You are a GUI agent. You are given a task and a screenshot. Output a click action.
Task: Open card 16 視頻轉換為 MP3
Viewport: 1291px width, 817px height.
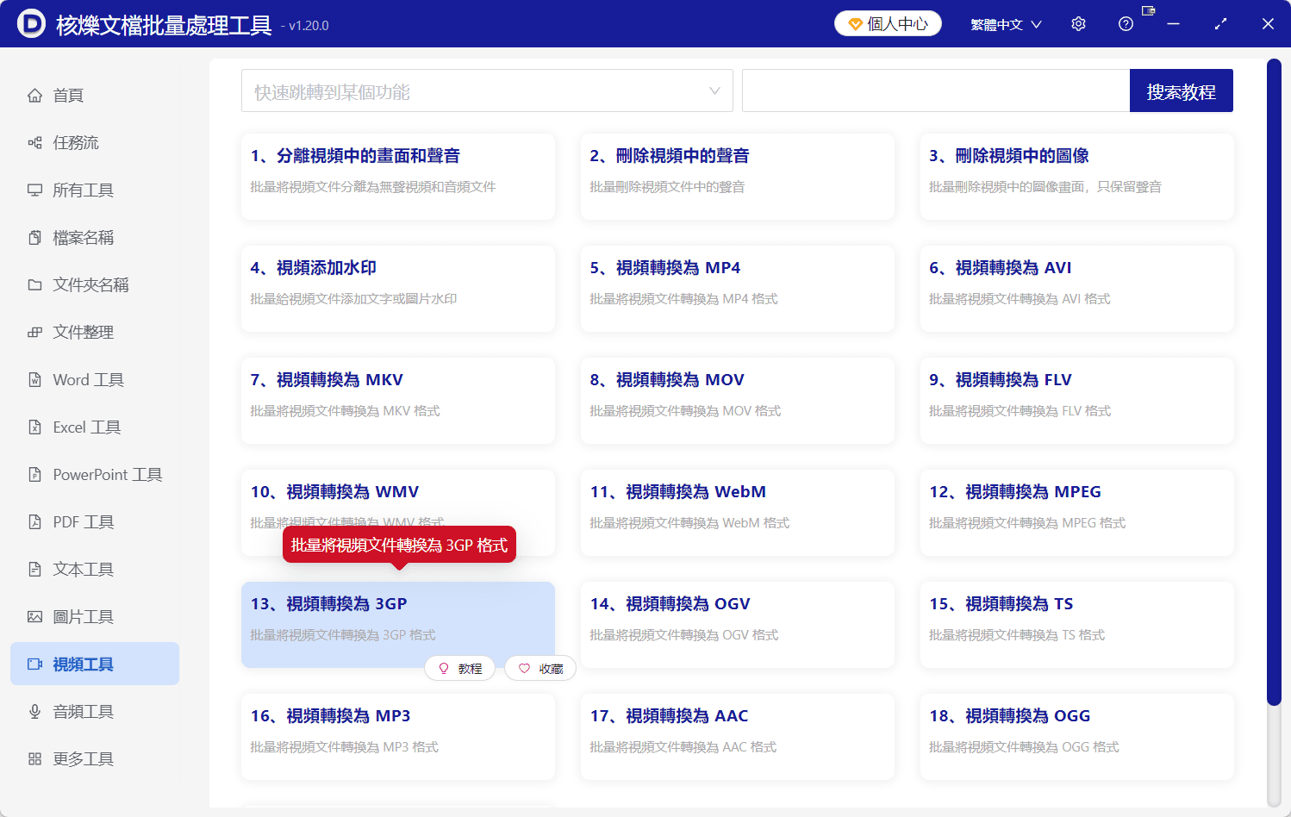(x=398, y=737)
